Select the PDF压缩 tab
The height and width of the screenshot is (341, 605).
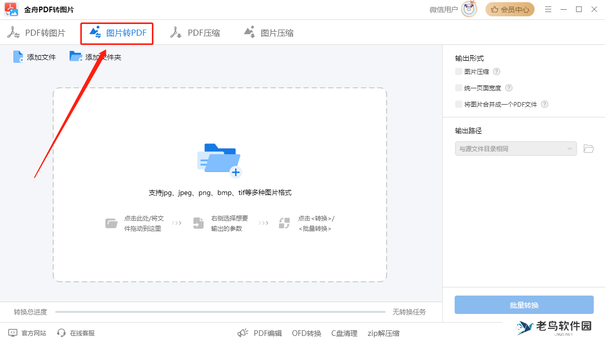coord(195,32)
